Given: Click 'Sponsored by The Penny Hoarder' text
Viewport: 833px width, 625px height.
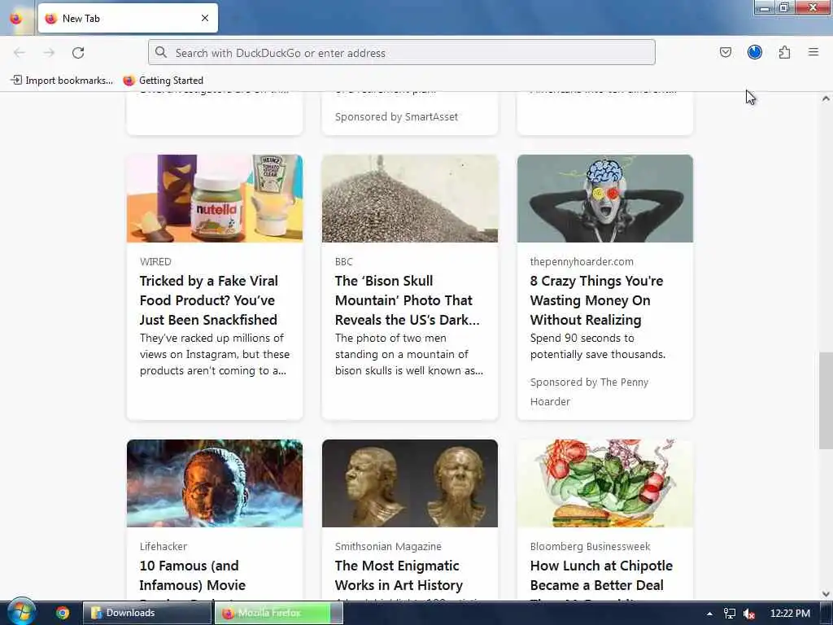Looking at the screenshot, I should tap(589, 391).
